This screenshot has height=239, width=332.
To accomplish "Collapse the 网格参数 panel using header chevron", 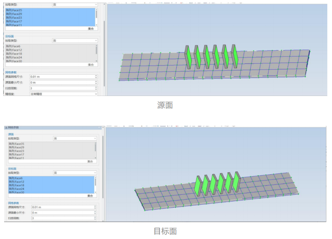I will 99,128.
